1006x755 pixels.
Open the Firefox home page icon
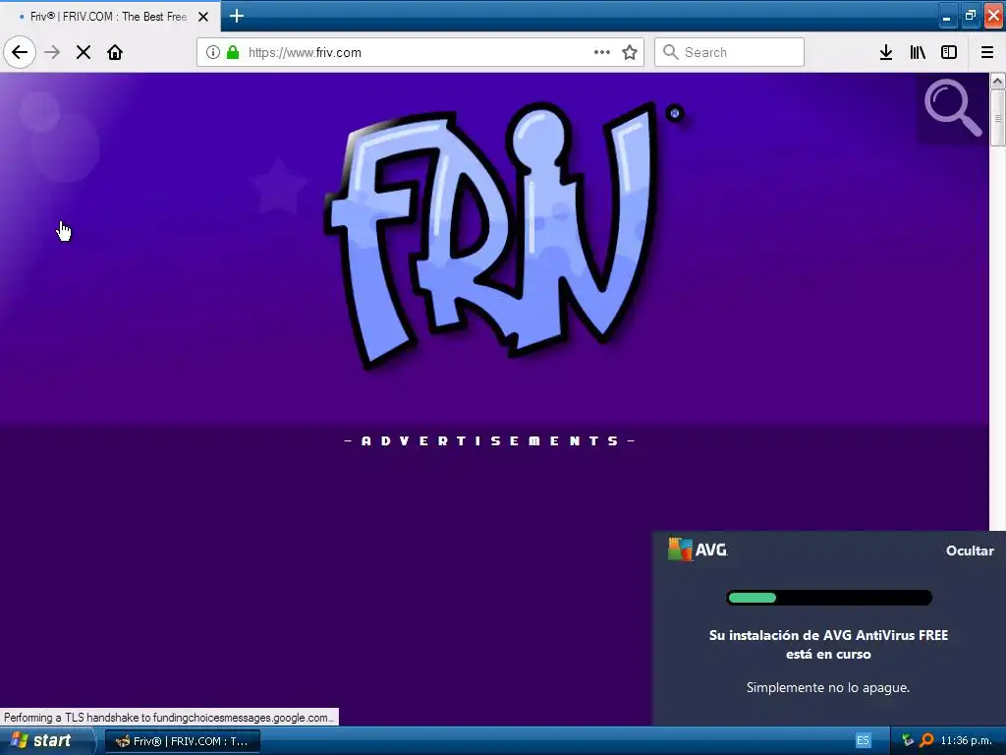coord(115,52)
